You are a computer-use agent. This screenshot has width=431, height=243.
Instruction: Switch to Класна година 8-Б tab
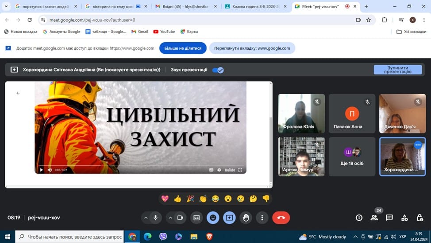coord(255,6)
